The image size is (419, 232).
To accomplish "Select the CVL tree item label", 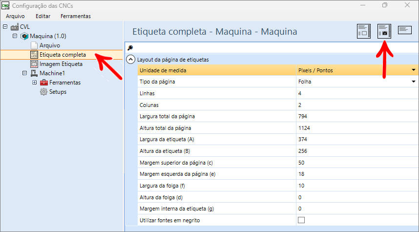I will click(x=25, y=27).
